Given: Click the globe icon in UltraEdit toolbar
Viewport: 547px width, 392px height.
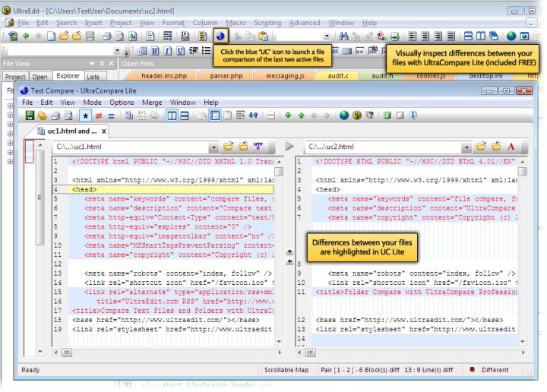Looking at the screenshot, I should point(511,36).
